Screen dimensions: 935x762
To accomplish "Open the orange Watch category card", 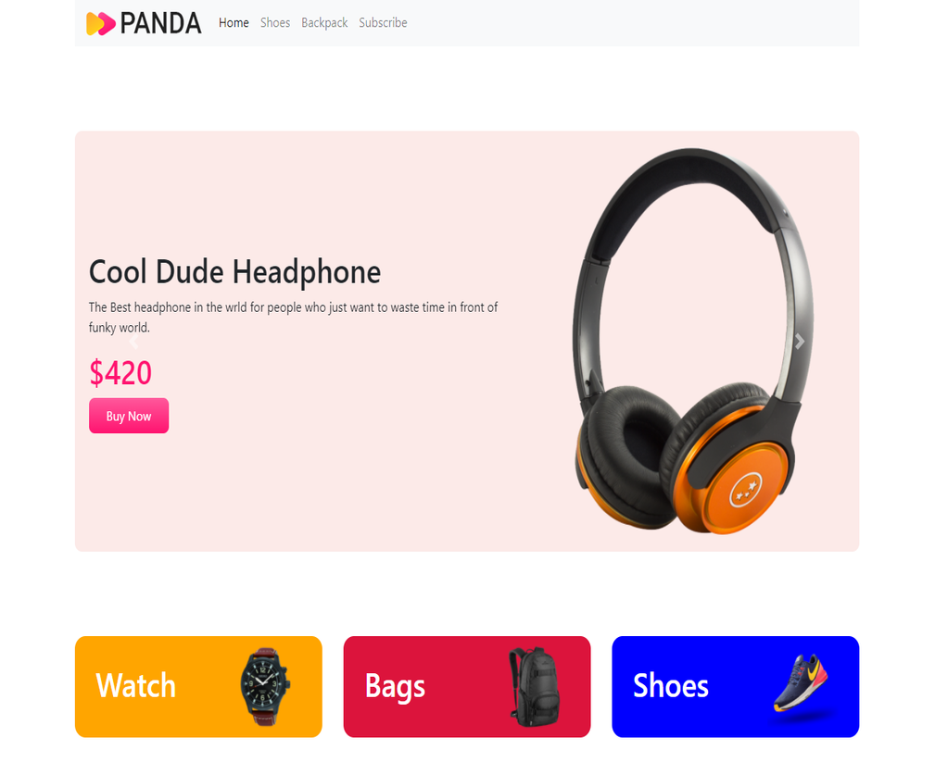I will 198,686.
